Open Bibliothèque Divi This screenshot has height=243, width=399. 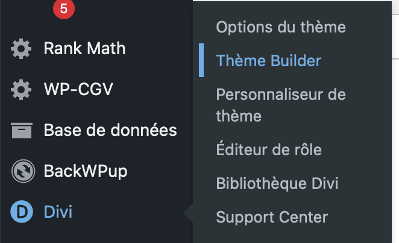(277, 183)
